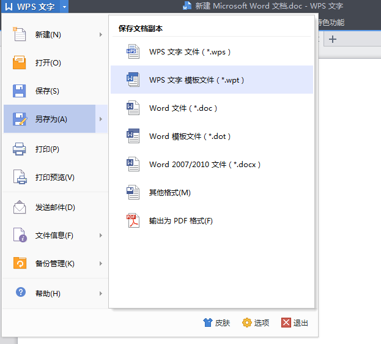Click the Backup Management folder icon
This screenshot has width=381, height=344.
[20, 263]
